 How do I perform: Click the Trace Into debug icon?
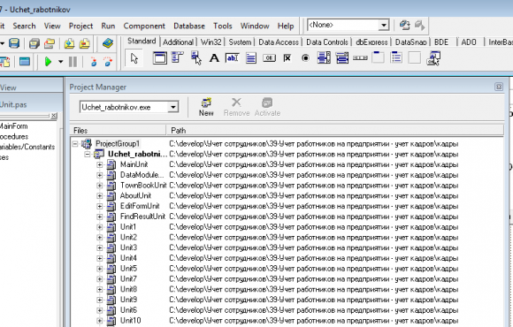click(94, 62)
